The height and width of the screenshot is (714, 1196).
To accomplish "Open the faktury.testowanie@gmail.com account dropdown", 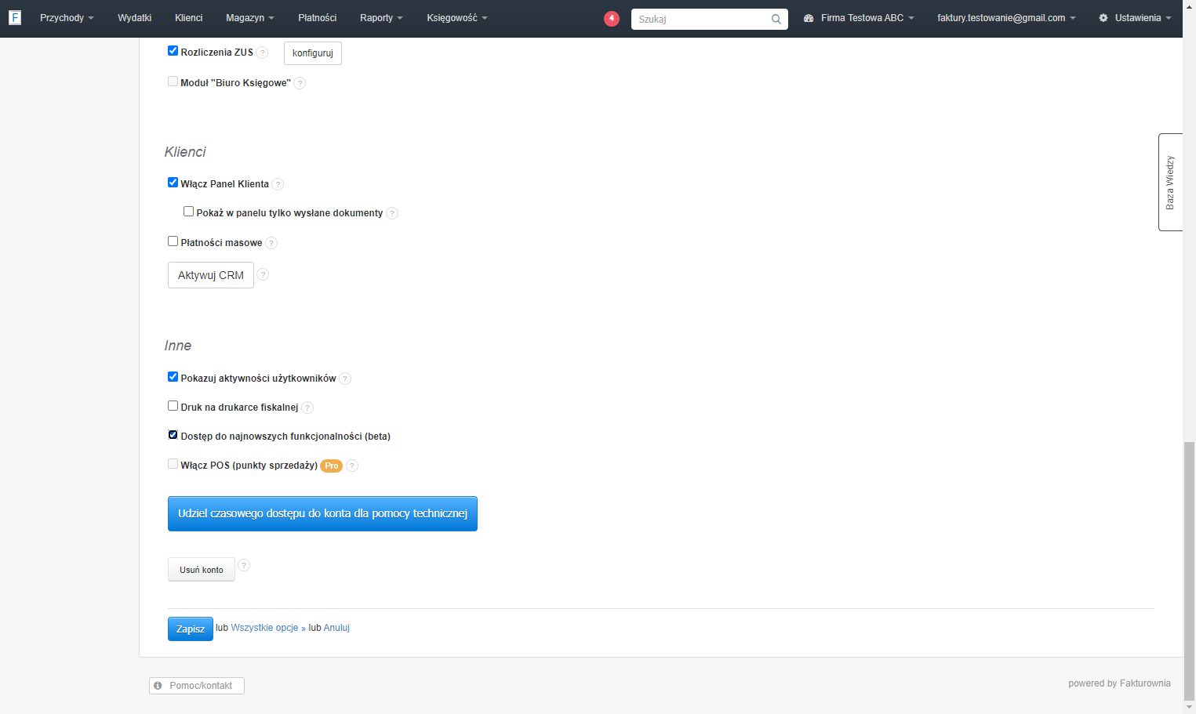I will coord(1006,18).
